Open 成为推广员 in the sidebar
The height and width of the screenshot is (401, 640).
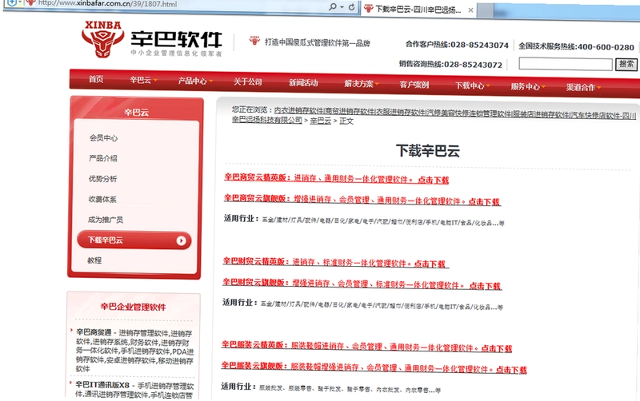pos(106,220)
